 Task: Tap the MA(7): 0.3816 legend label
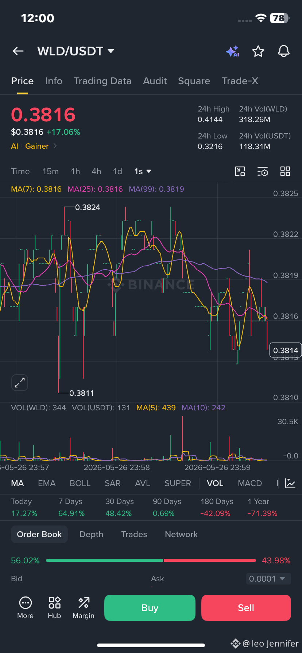[x=36, y=189]
